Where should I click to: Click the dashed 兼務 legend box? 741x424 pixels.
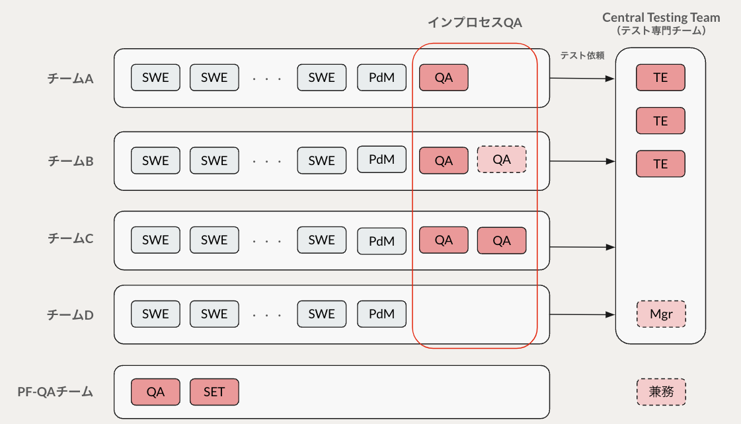tap(660, 392)
